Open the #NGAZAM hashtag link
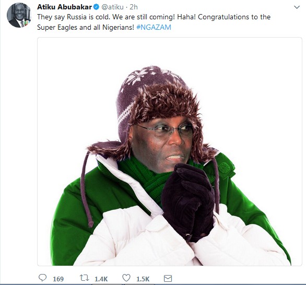306x285 pixels. pyautogui.click(x=154, y=27)
